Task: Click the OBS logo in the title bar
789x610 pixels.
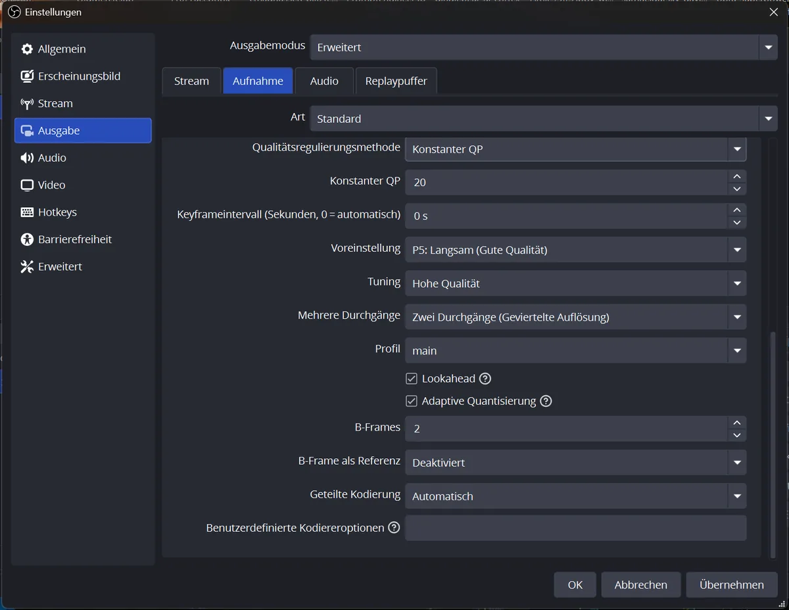Action: pos(14,12)
